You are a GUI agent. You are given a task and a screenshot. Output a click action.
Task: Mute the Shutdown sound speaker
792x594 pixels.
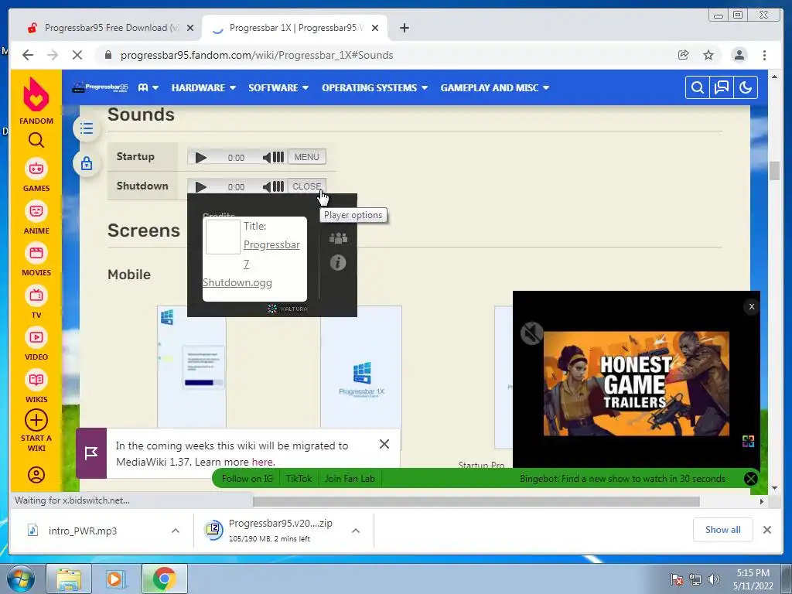267,187
